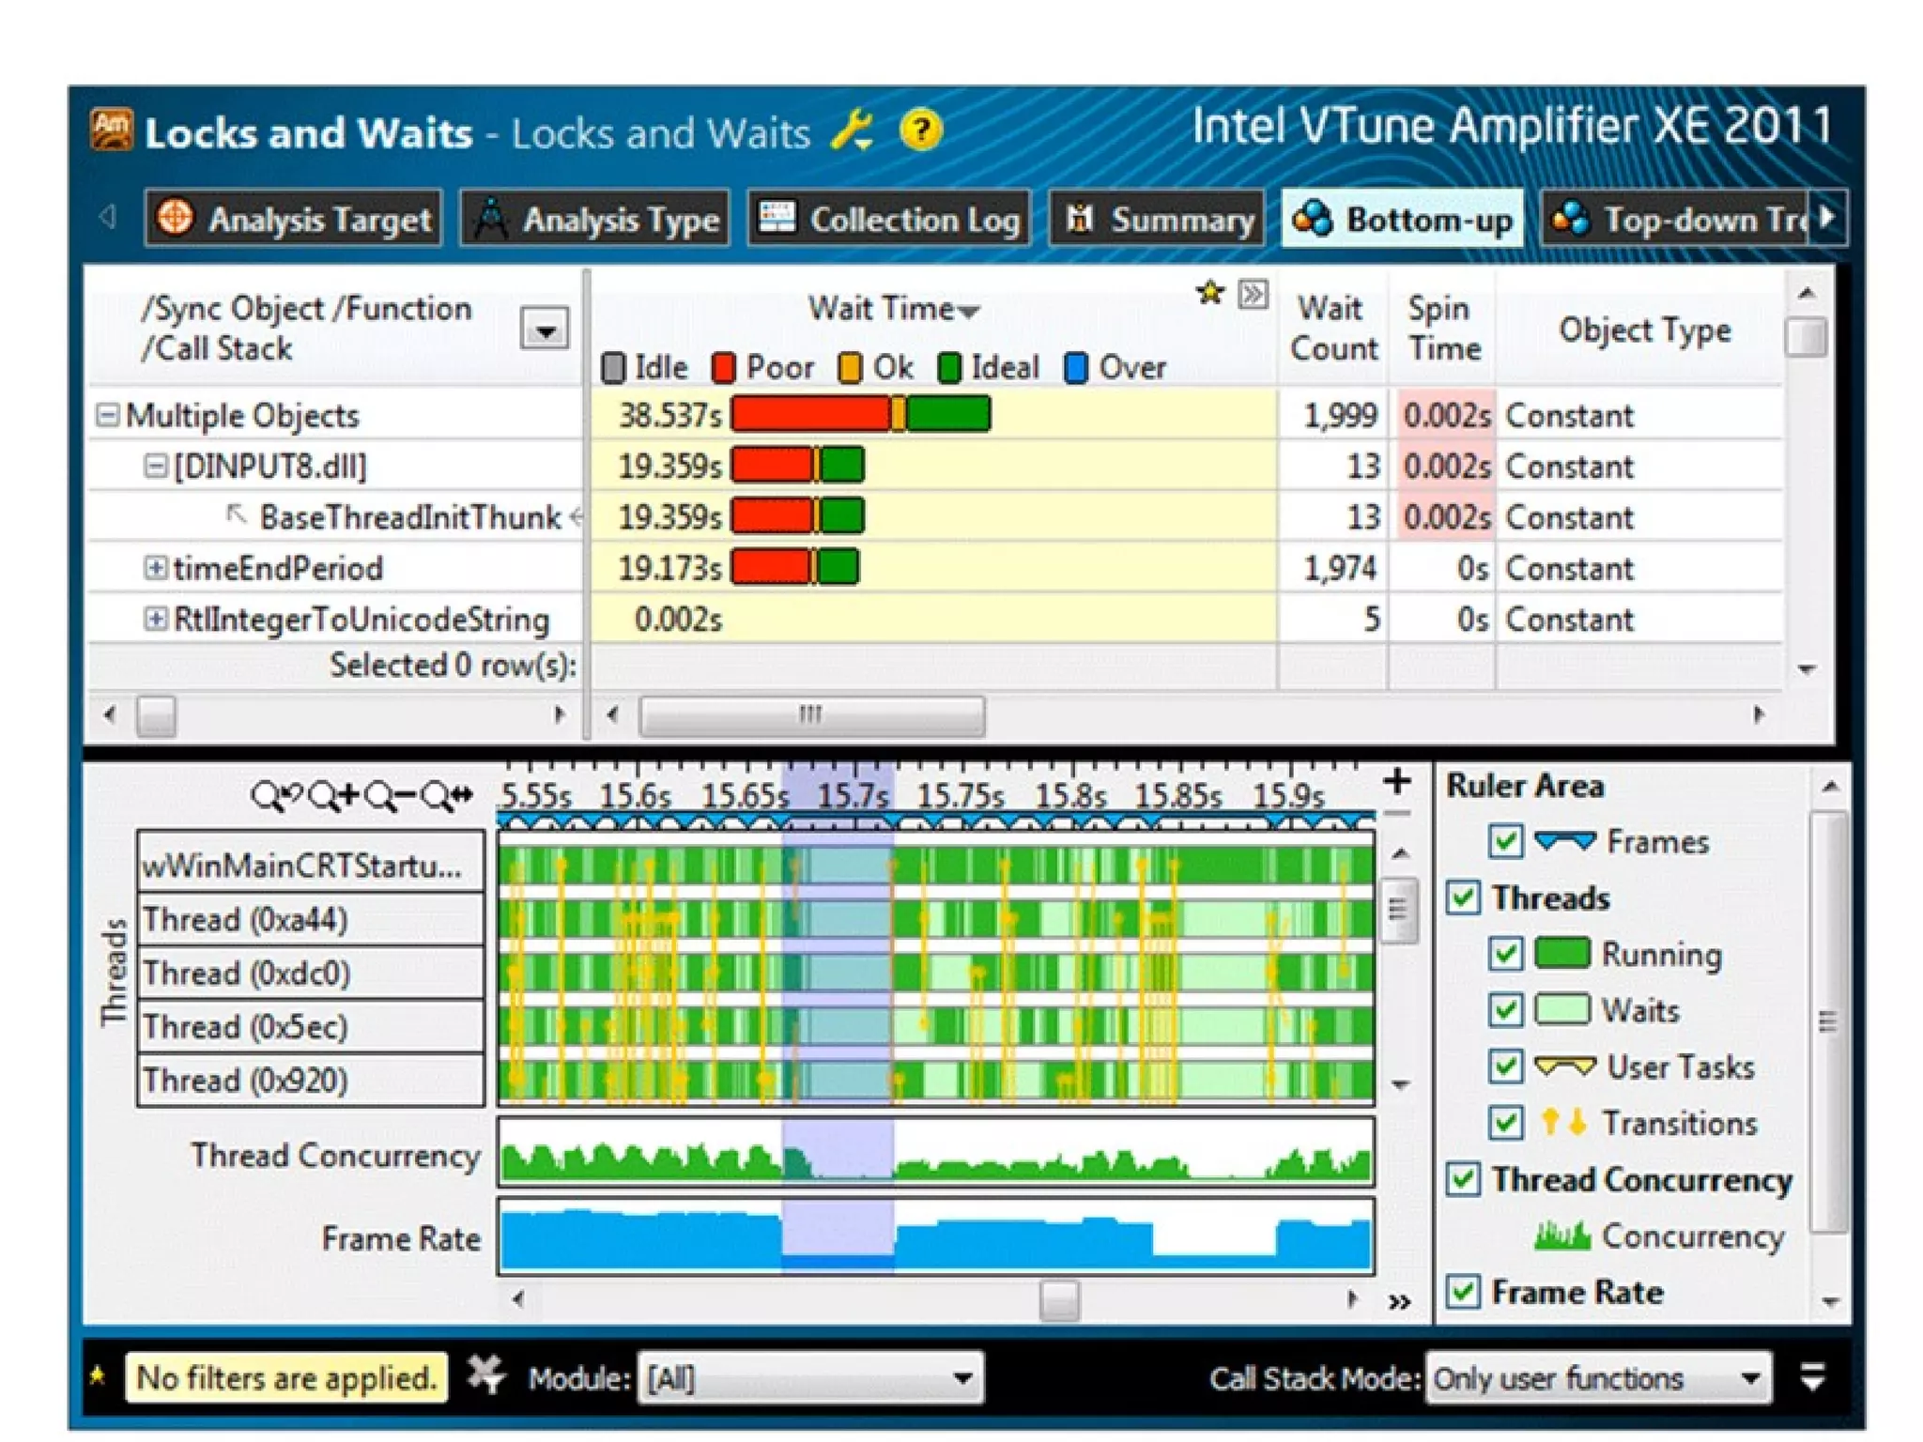
Task: Uncheck the Frames checkbox in Ruler Area
Action: [1506, 841]
